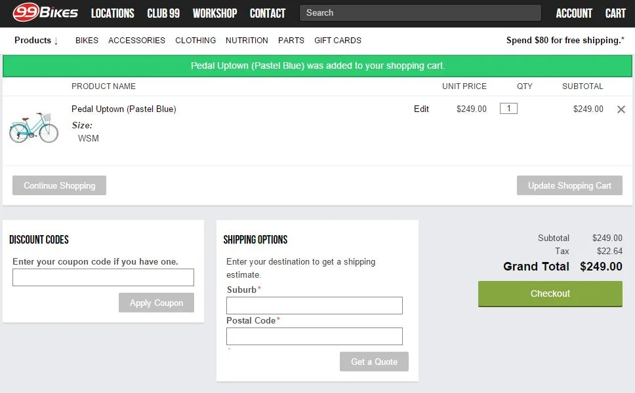Open the Locations menu item
635x393 pixels.
[x=112, y=13]
